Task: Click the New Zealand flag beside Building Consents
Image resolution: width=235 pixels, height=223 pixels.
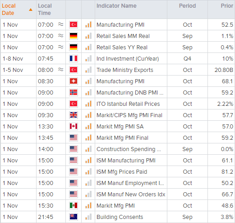Action: click(74, 217)
